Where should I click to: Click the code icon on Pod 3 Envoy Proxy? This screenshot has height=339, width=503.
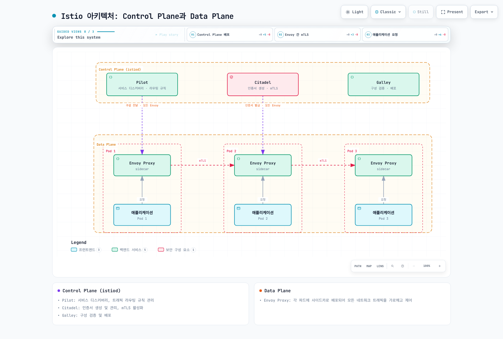[359, 159]
